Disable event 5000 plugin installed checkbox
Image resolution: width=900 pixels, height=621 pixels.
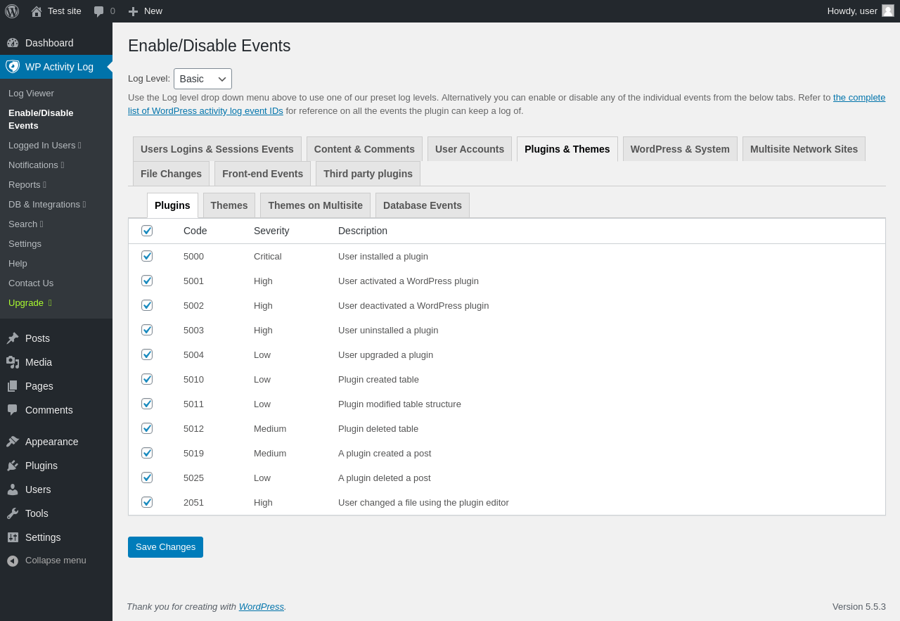[147, 256]
